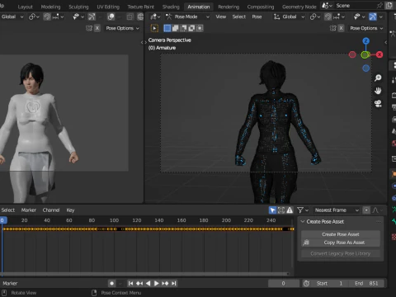The width and height of the screenshot is (396, 297).
Task: Jump to the first frame
Action: pyautogui.click(x=130, y=283)
